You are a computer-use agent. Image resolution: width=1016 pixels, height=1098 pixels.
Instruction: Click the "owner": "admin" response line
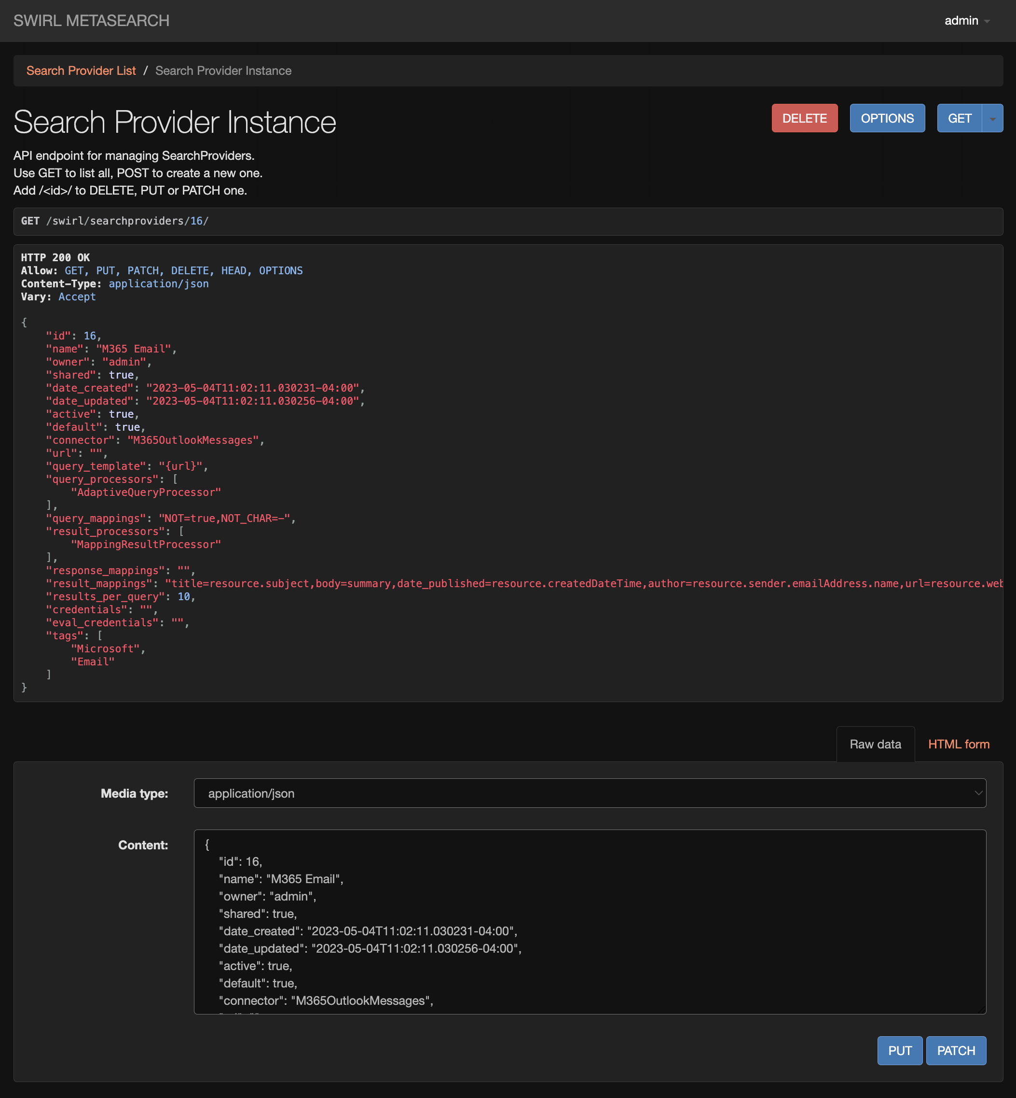point(98,362)
